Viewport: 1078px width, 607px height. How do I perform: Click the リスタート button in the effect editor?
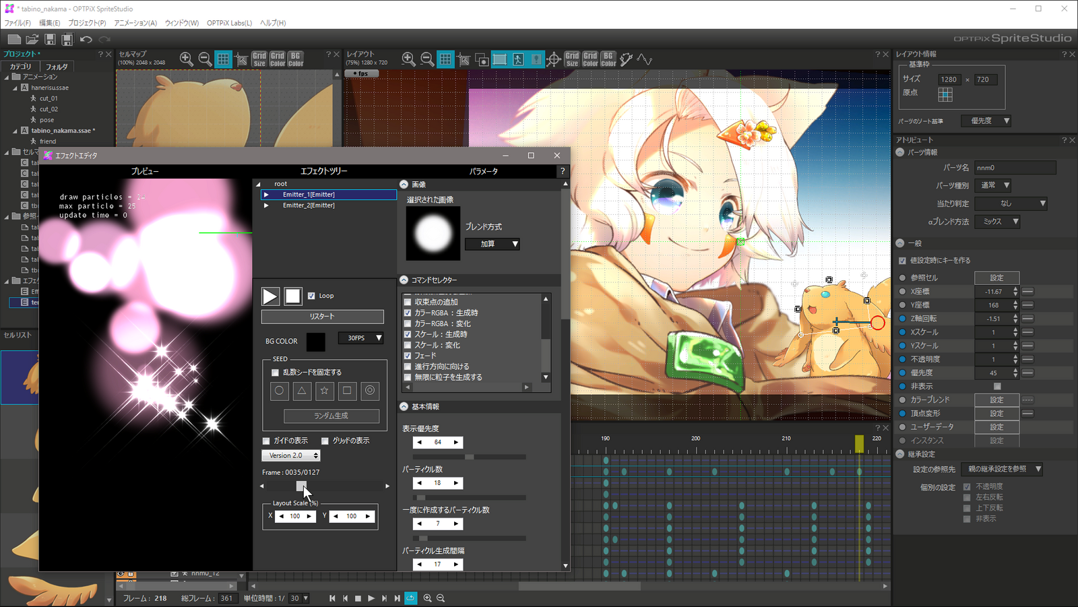321,316
